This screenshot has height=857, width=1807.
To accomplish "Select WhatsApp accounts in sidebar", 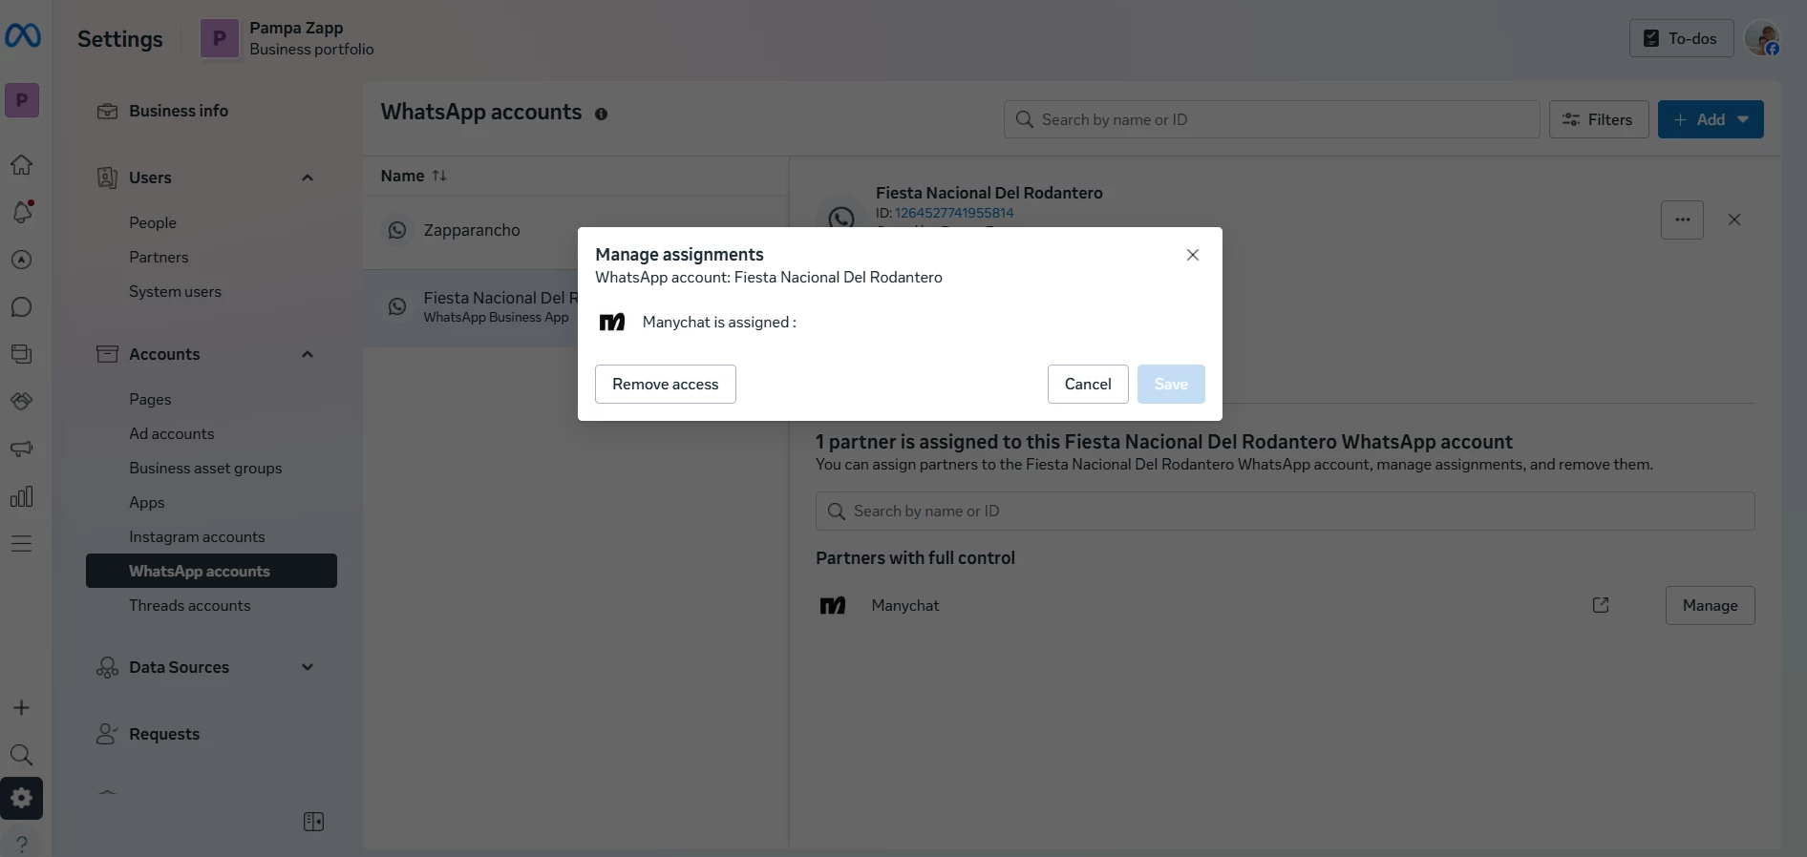I will click(211, 571).
